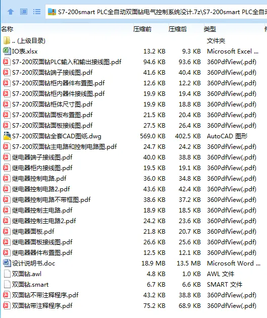Click blank file icon of 双面钻.smart
The width and height of the screenshot is (267, 318).
pyautogui.click(x=7, y=284)
